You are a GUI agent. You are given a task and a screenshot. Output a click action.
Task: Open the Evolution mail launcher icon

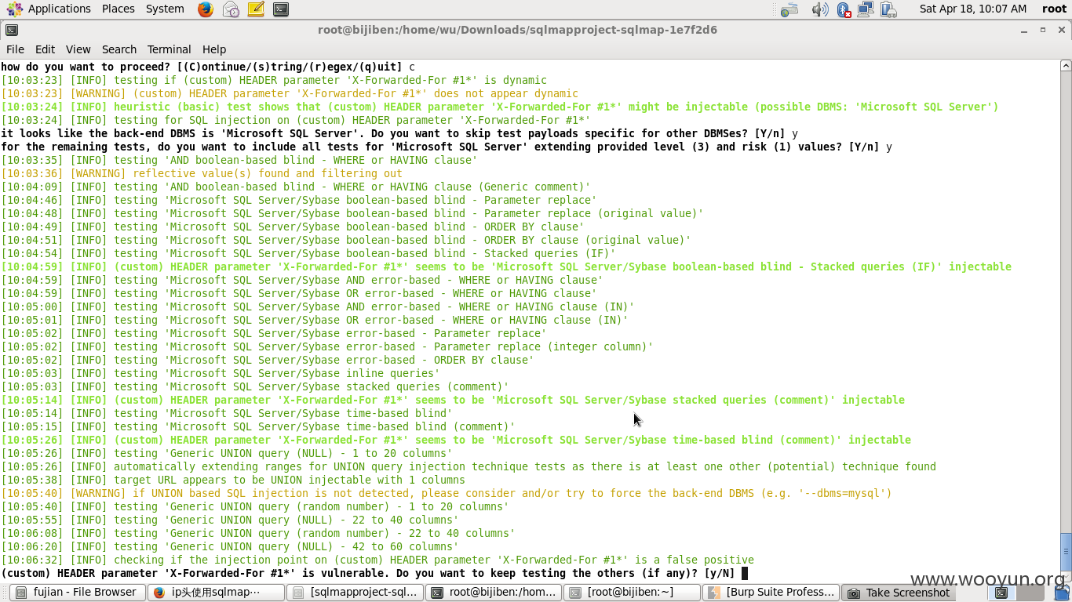(231, 9)
